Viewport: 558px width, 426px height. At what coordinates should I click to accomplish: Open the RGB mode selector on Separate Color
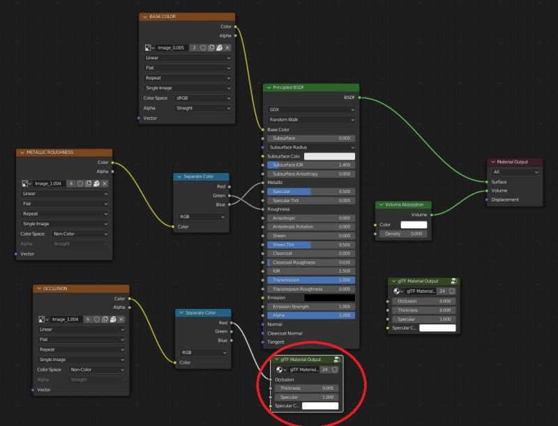pyautogui.click(x=202, y=217)
